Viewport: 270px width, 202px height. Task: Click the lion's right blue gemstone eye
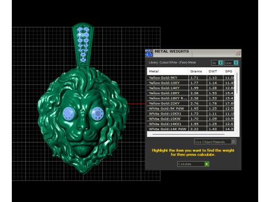coord(97,113)
